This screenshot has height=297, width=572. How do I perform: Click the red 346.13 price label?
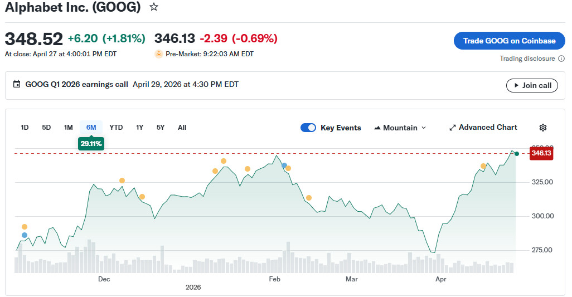[x=541, y=153]
